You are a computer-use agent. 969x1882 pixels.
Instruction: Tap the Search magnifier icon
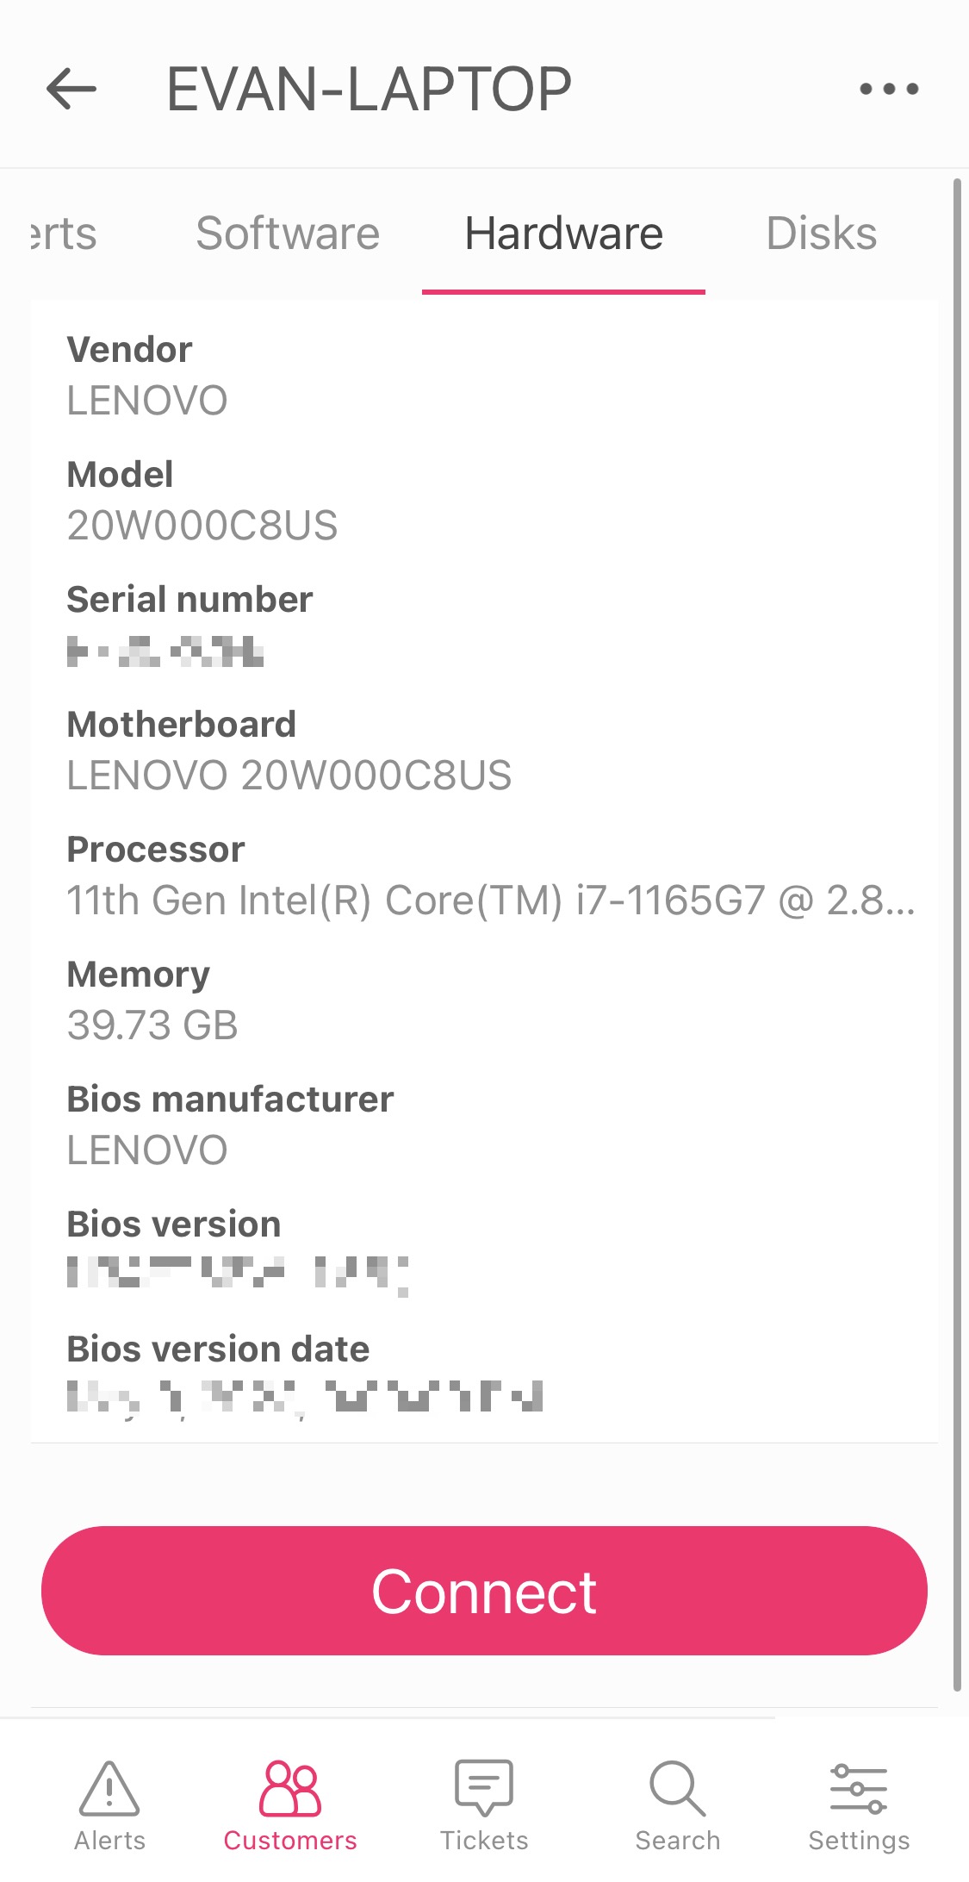point(678,1788)
